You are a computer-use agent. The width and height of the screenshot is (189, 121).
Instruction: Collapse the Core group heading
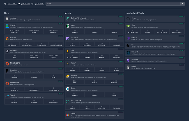(7, 13)
